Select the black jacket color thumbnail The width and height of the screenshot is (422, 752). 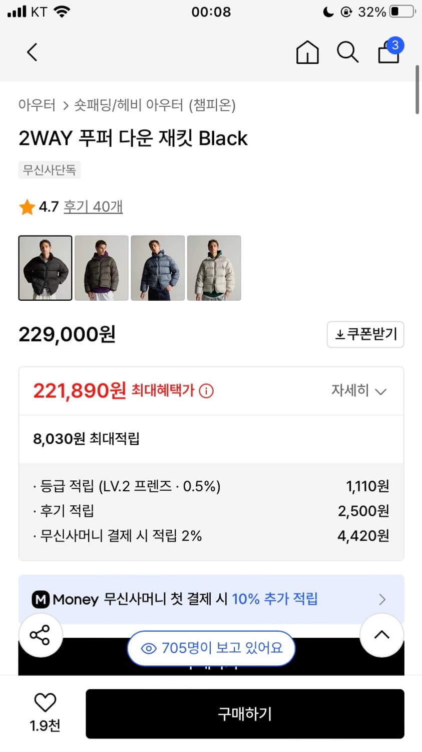[x=45, y=268]
